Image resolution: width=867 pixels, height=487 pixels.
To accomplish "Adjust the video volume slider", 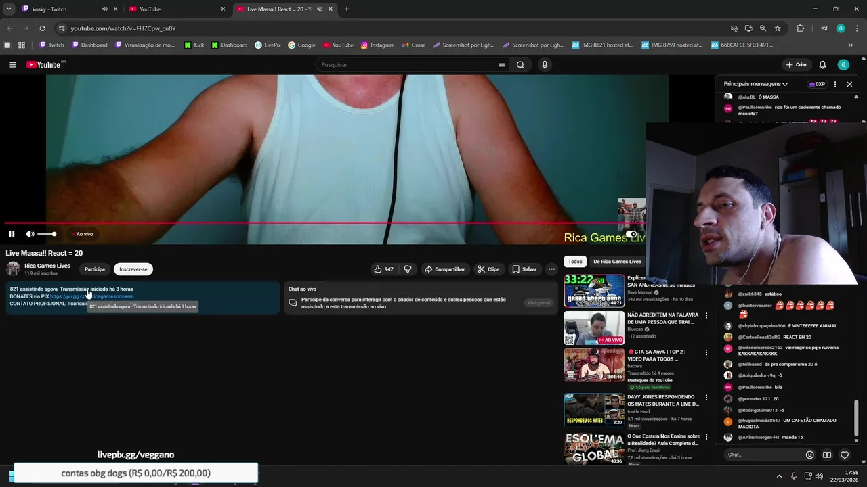I will 47,234.
